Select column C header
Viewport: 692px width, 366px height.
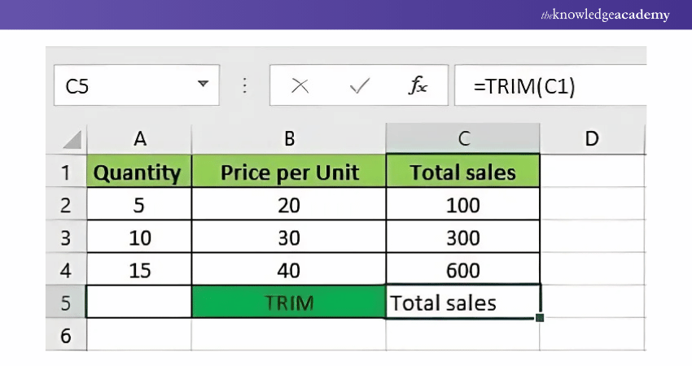462,139
